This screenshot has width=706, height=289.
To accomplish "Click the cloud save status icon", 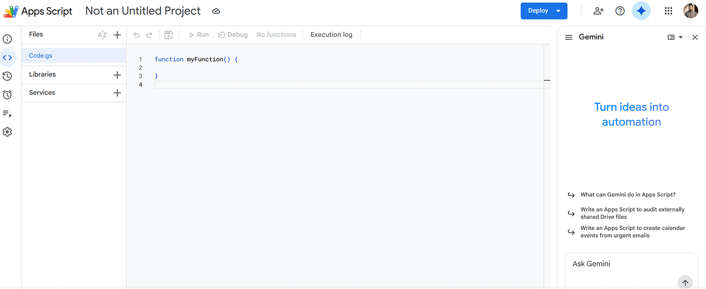I will 216,11.
